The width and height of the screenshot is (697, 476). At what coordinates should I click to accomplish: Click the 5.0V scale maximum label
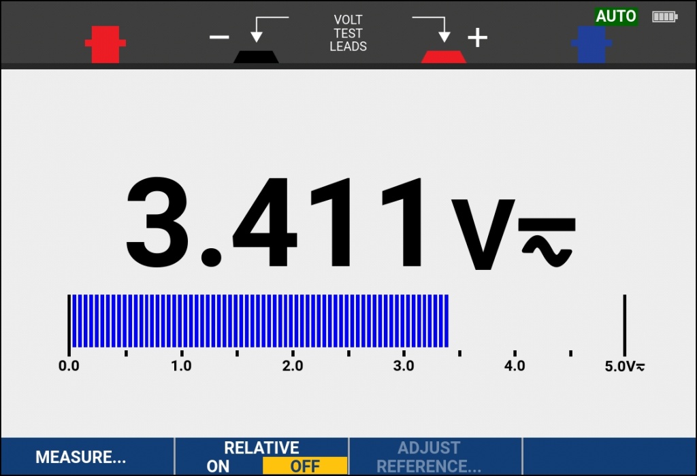tap(624, 367)
